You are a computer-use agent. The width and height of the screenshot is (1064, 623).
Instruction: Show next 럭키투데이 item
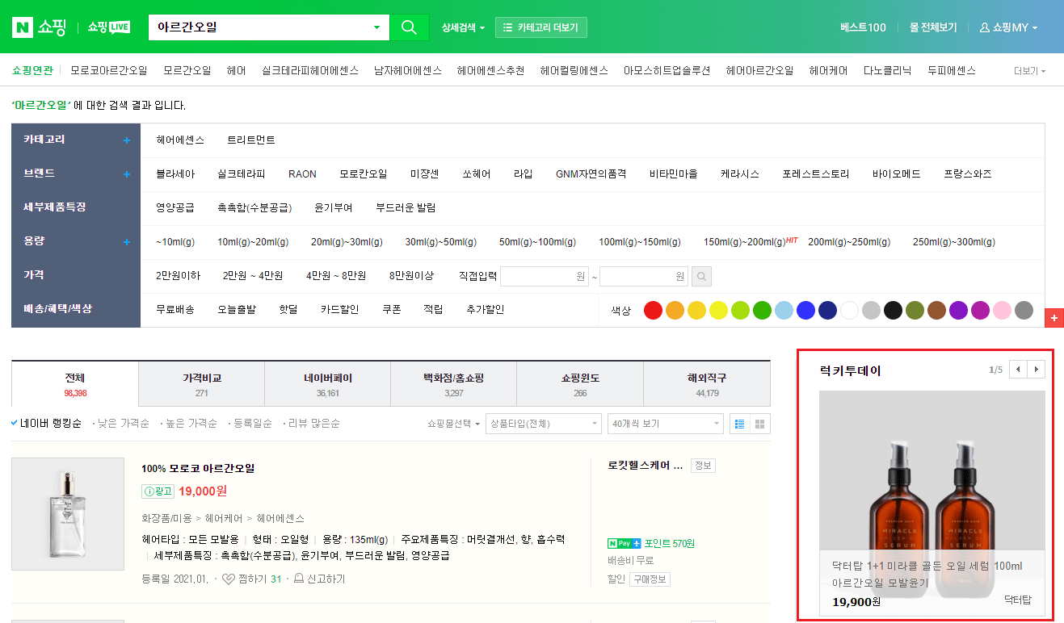click(1036, 370)
